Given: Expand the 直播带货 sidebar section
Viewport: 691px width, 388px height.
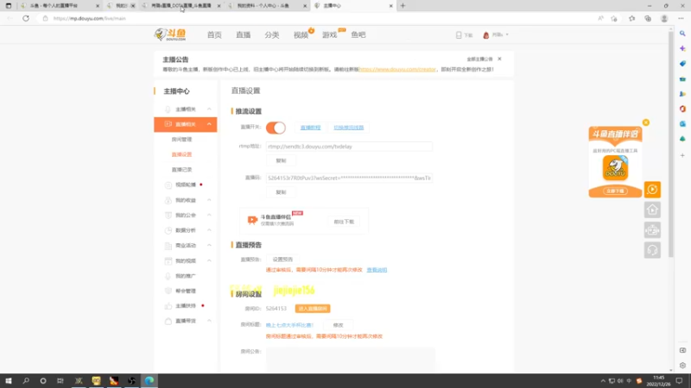Looking at the screenshot, I should pyautogui.click(x=209, y=321).
